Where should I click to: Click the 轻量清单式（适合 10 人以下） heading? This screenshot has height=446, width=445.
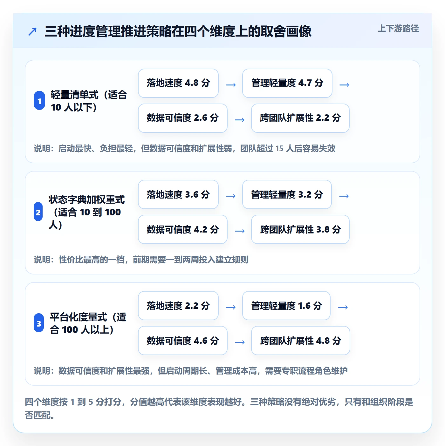[89, 101]
